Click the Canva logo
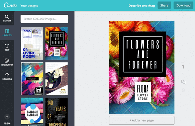 tap(10, 5)
